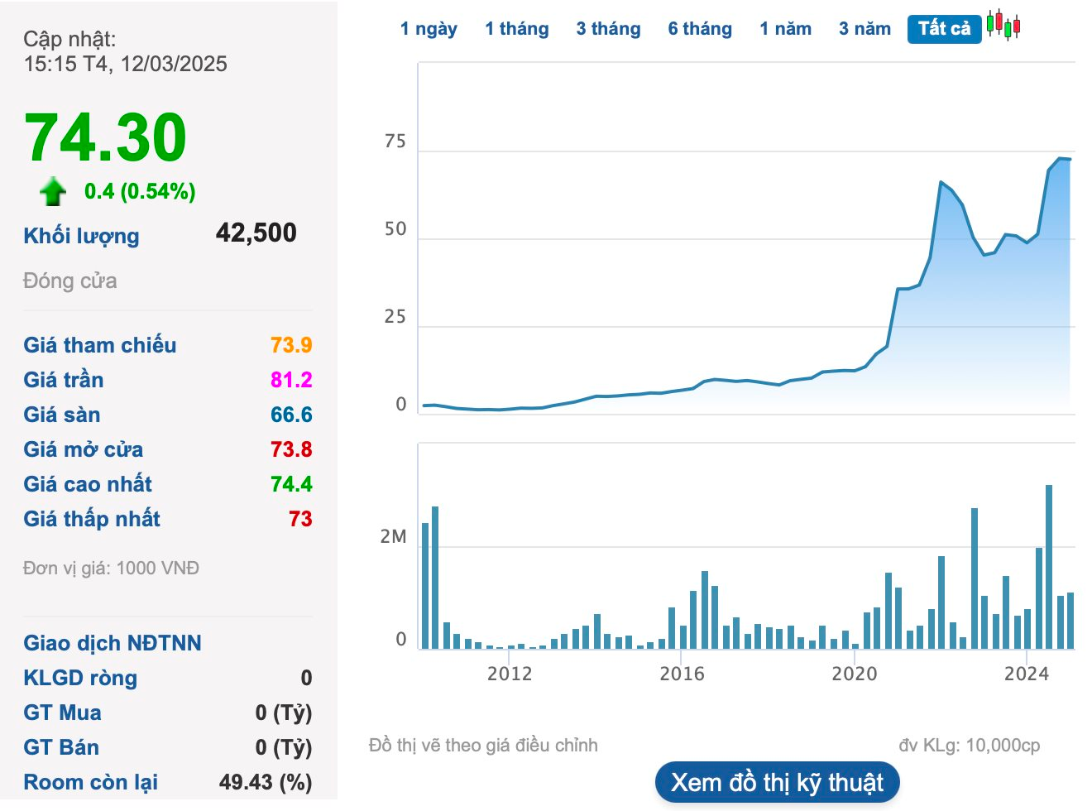Click the floor price value 66.6
Viewport: 1092px width, 811px height.
[291, 415]
